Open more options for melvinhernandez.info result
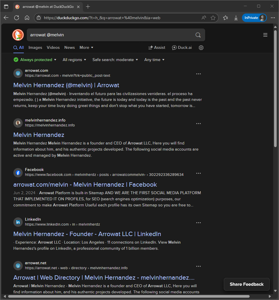 pos(198,124)
